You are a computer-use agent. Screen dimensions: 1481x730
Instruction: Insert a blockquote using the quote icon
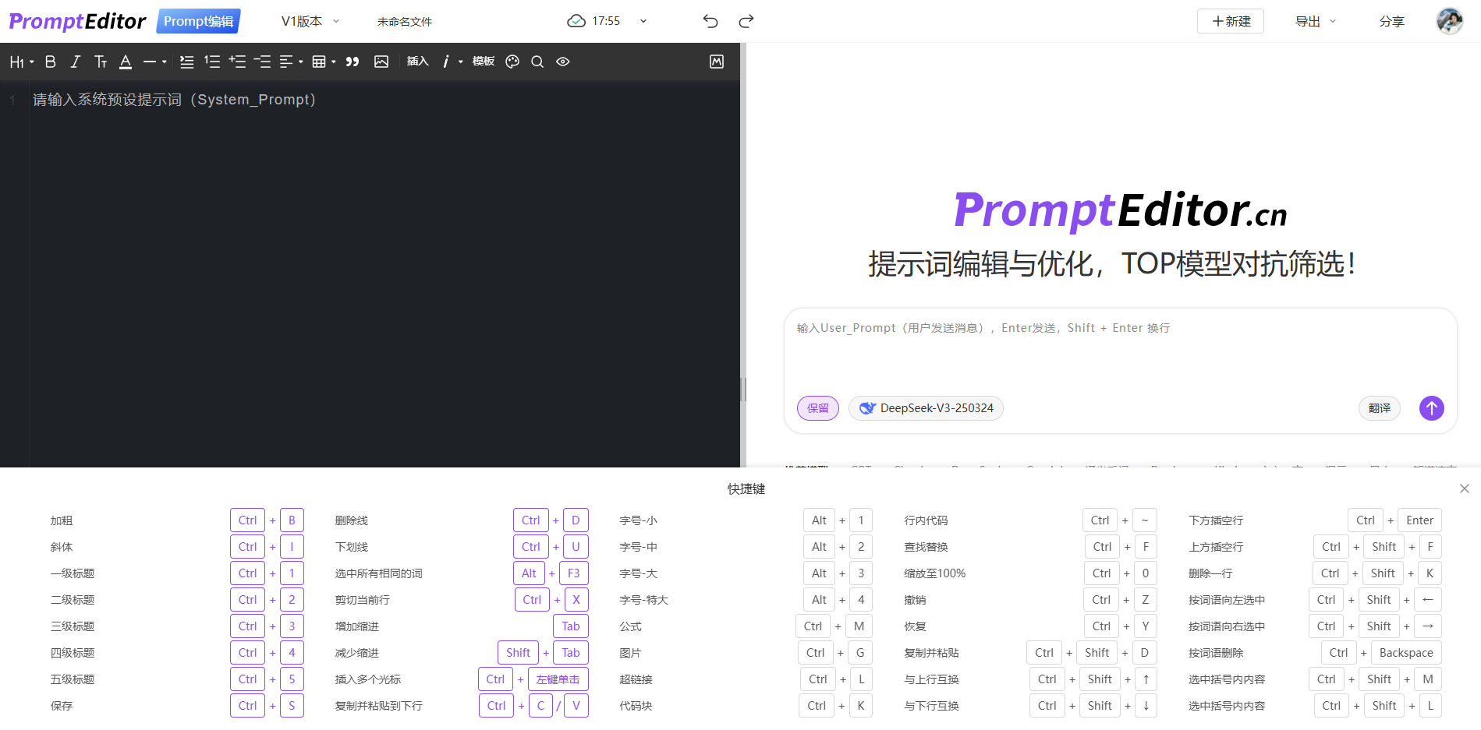[353, 62]
